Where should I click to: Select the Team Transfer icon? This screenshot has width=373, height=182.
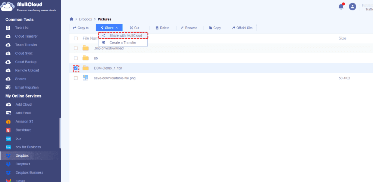8,45
